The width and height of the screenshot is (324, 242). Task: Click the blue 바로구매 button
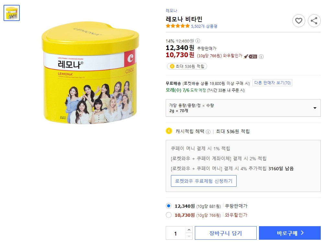(x=290, y=233)
